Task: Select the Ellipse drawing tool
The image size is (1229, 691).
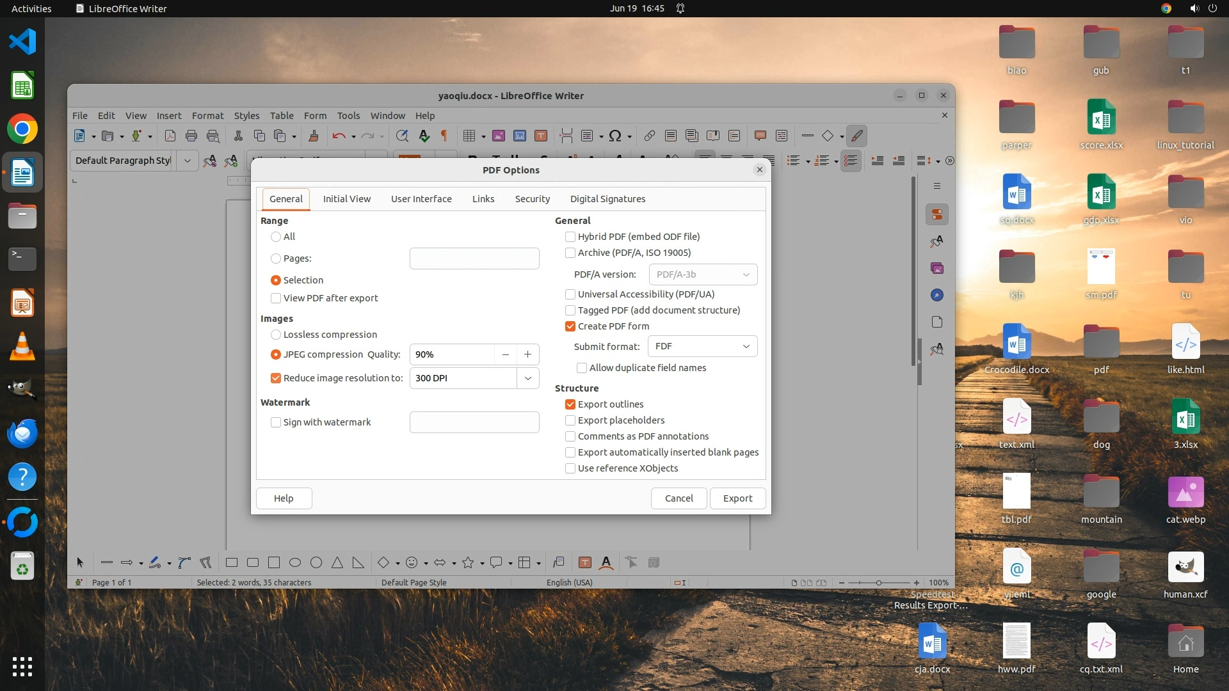Action: tap(295, 562)
